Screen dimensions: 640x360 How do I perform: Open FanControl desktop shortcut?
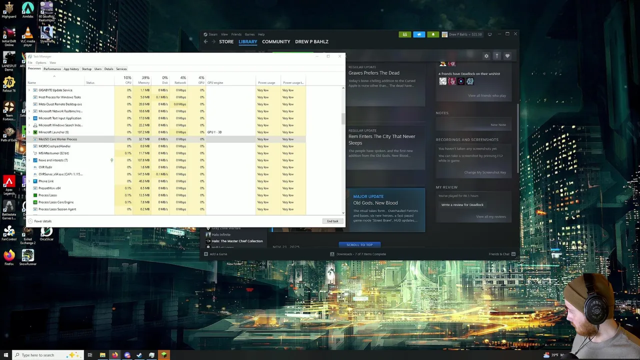tap(9, 233)
